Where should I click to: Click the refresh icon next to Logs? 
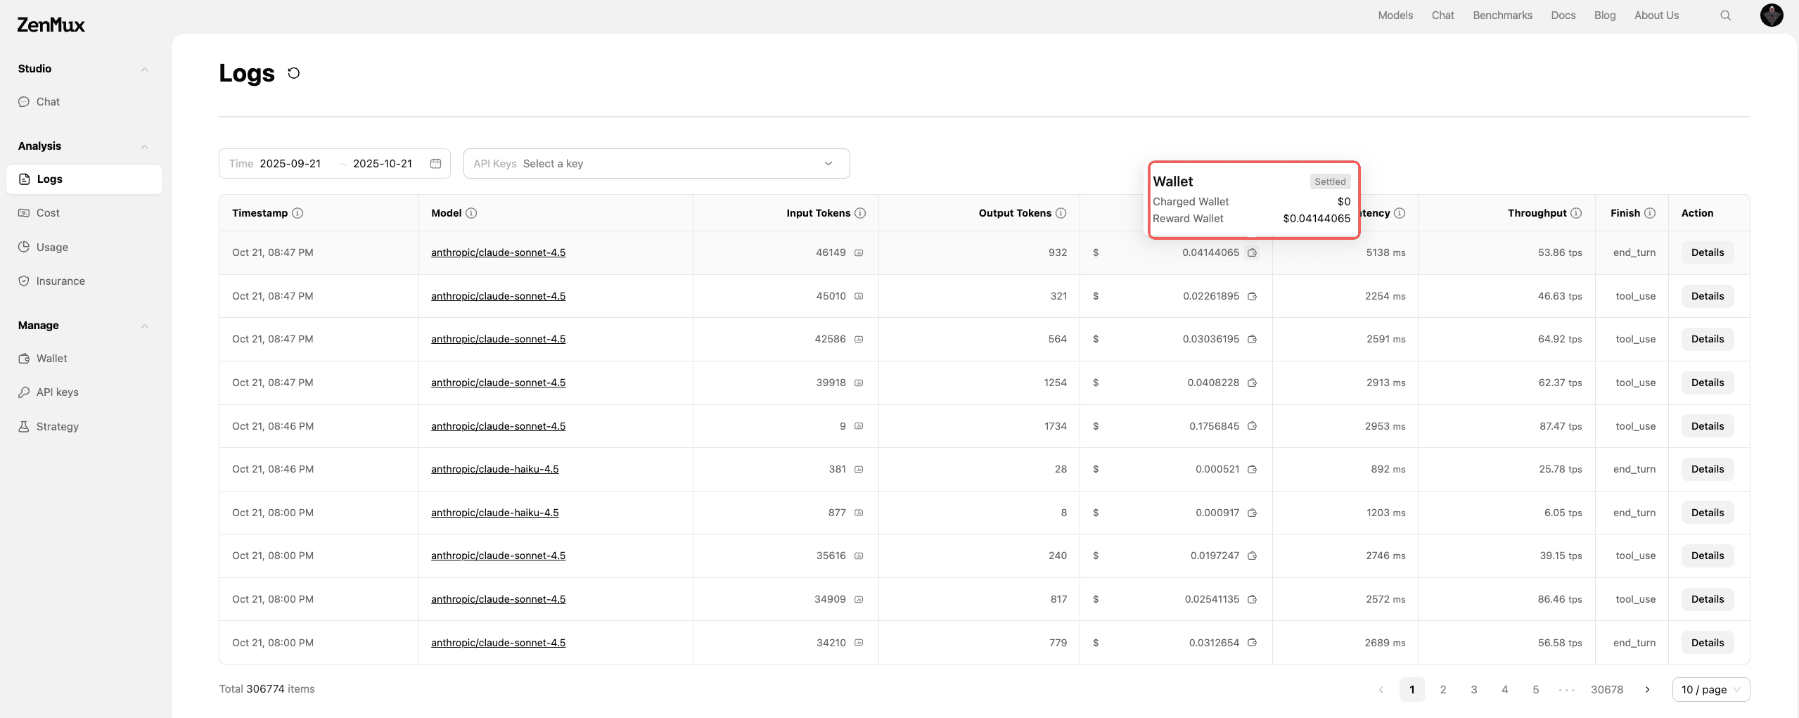tap(294, 73)
